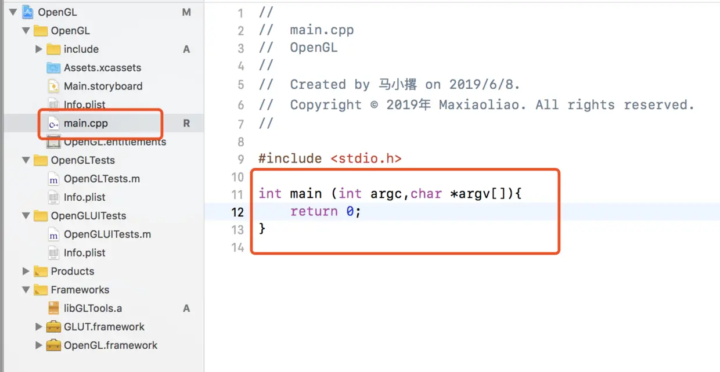Click the OpenGLTests folder icon

point(41,160)
